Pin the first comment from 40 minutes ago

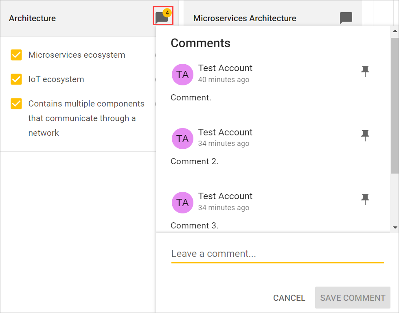(365, 71)
